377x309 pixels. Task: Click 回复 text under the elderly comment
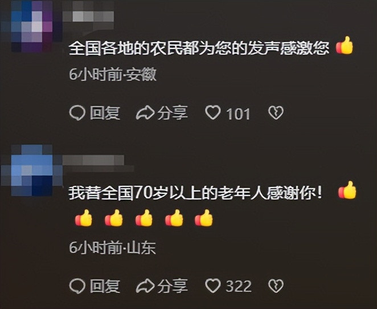pos(105,286)
